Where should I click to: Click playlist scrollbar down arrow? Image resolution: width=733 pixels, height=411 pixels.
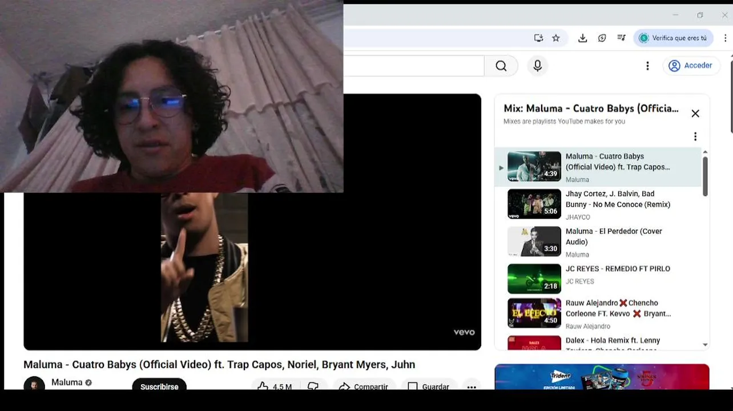[x=705, y=345]
